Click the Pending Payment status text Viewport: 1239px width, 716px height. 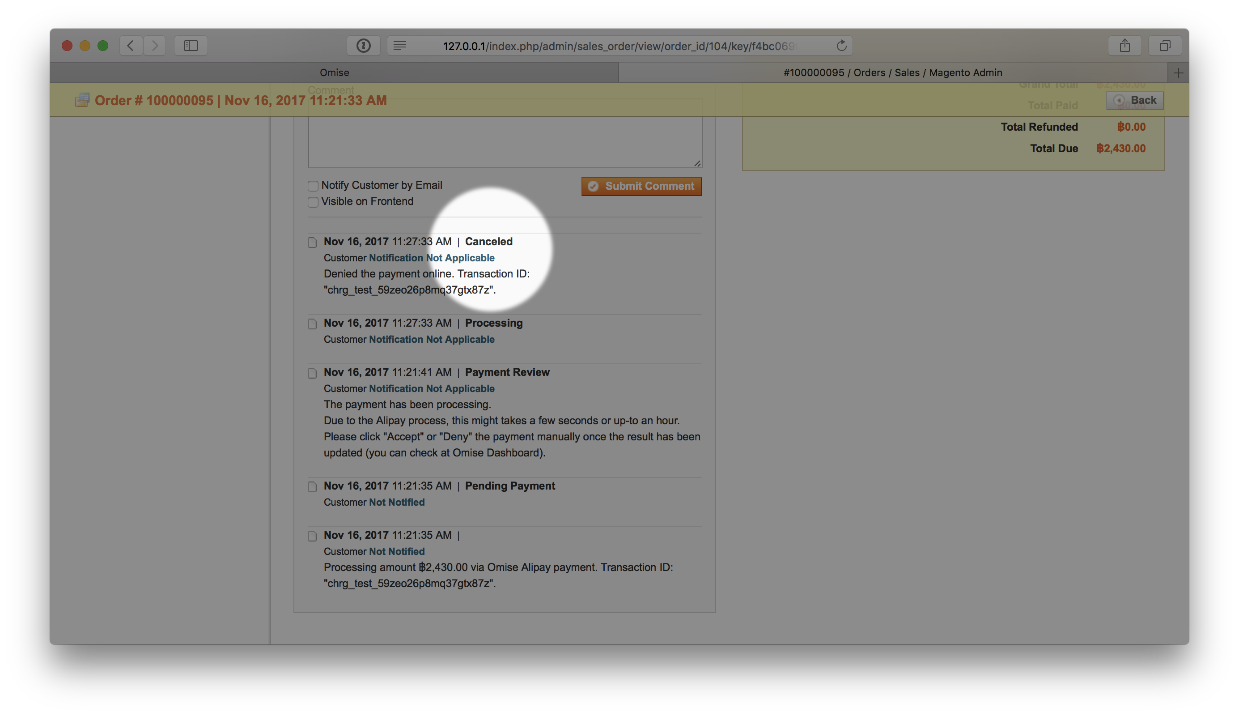coord(509,486)
